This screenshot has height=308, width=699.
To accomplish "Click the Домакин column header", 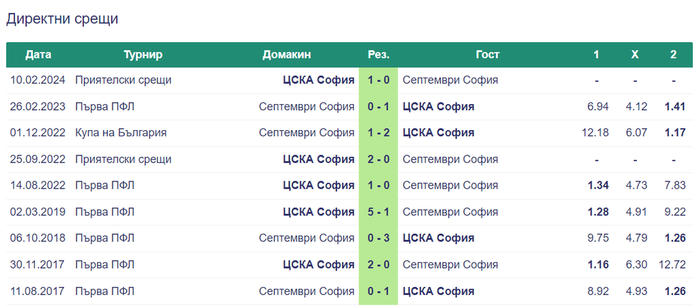I will (287, 55).
